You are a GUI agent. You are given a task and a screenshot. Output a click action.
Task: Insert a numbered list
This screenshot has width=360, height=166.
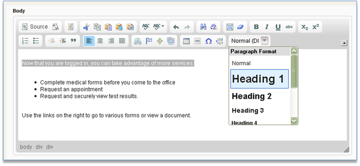tap(25, 41)
